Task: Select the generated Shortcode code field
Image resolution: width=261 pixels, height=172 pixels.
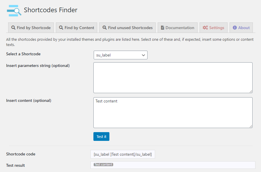Action: [x=123, y=154]
